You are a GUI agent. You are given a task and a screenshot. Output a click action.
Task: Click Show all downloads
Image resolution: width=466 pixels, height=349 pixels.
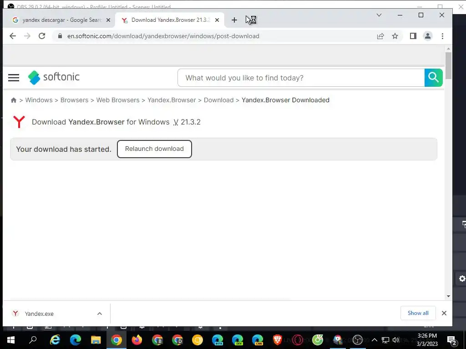(x=418, y=313)
